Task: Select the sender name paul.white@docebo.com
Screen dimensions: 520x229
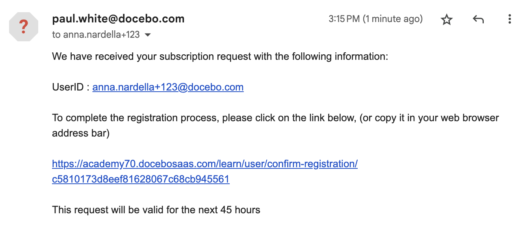Action: pos(118,18)
